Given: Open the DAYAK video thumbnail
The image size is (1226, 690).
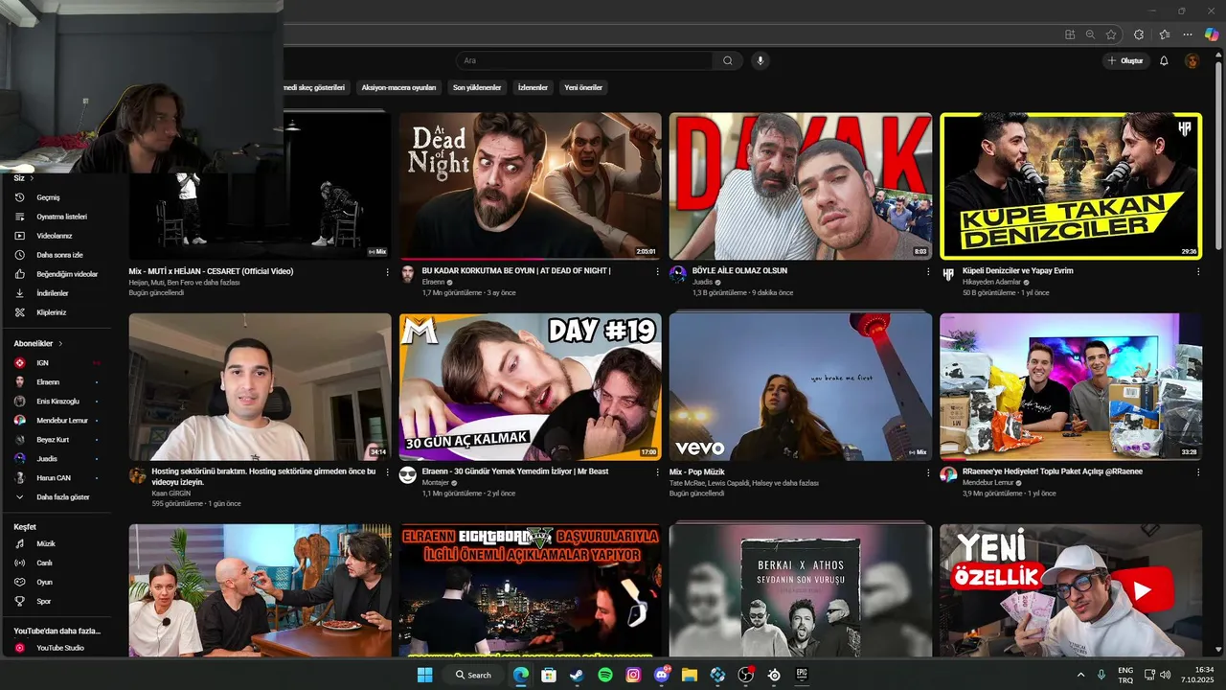Looking at the screenshot, I should pyautogui.click(x=801, y=186).
